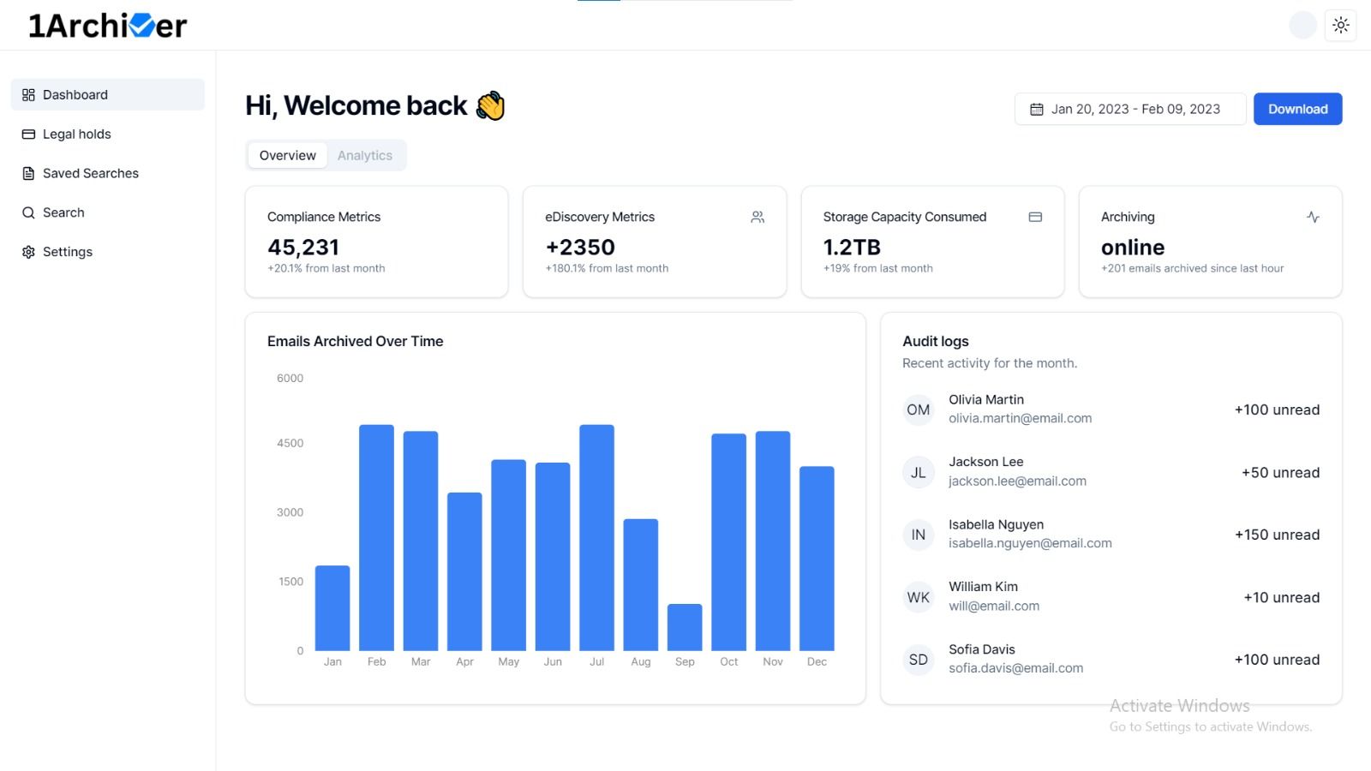Click the IN avatar for Isabella Nguyen
Screen dimensions: 1371x771
919,535
